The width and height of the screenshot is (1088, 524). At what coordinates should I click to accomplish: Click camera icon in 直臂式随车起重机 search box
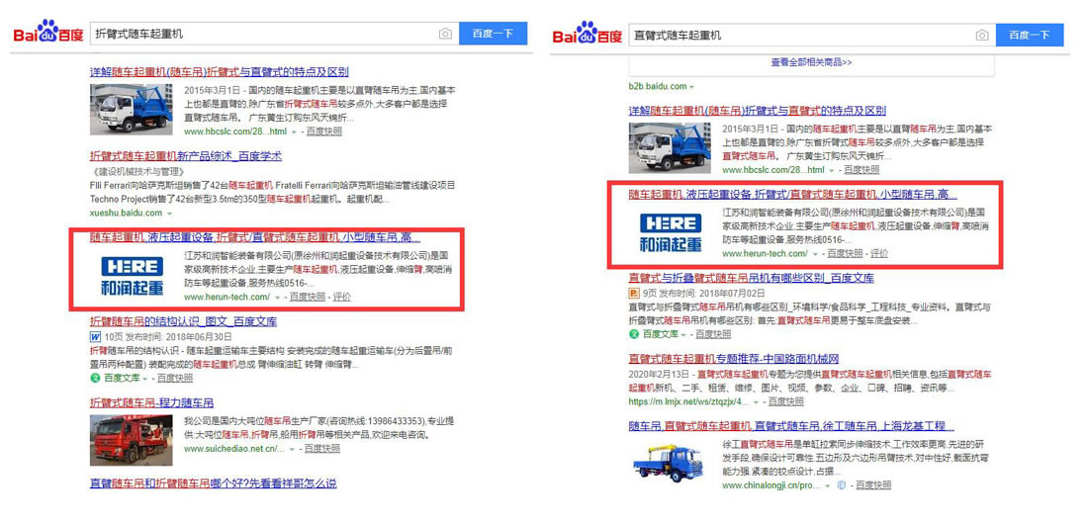tap(981, 36)
